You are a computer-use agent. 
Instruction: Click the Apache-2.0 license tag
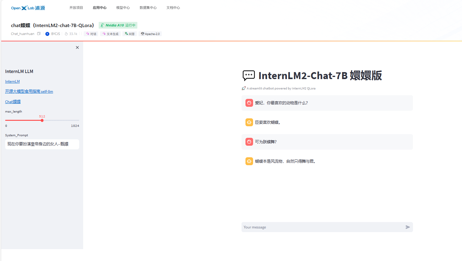click(x=150, y=34)
